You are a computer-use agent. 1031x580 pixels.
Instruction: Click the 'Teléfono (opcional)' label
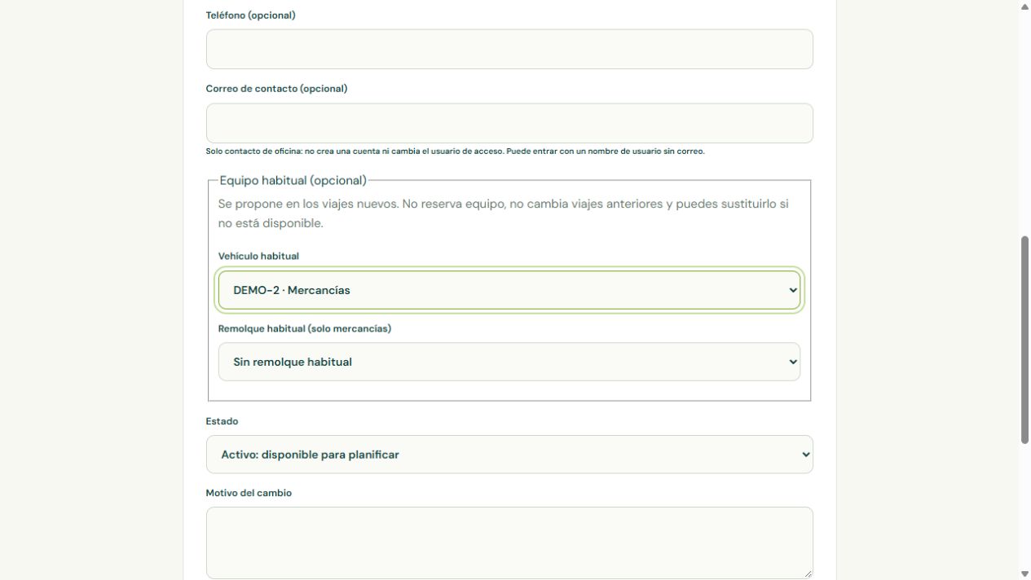pyautogui.click(x=251, y=15)
